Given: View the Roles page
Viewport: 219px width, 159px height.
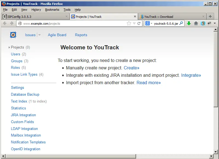Looking at the screenshot, I should coord(15,67).
